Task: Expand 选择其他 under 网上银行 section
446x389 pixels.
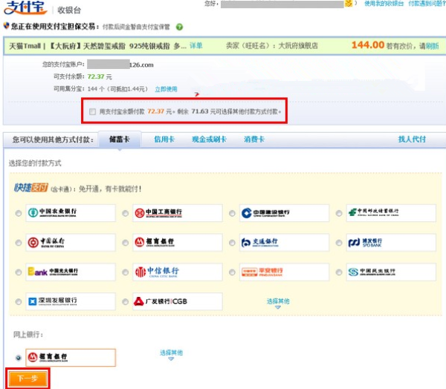Action: coord(171,354)
